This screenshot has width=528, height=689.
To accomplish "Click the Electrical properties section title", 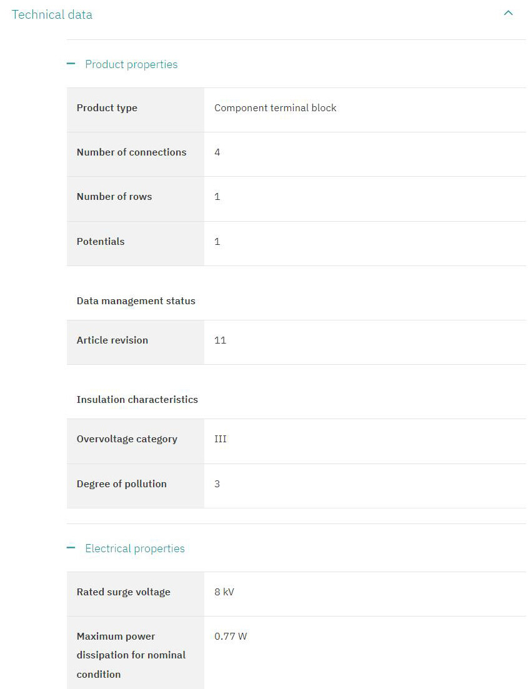I will [x=135, y=548].
